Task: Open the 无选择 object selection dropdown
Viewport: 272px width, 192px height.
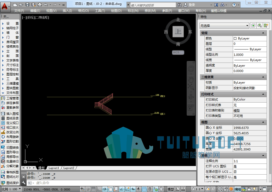Action: tap(224, 26)
